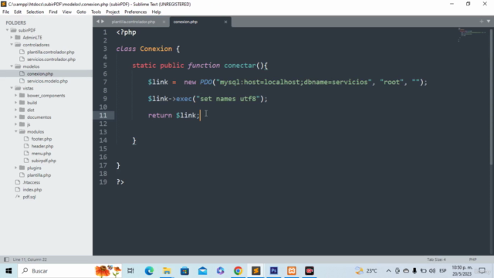Viewport: 494px width, 278px height.
Task: Show hidden system tray icons
Action: click(x=388, y=271)
